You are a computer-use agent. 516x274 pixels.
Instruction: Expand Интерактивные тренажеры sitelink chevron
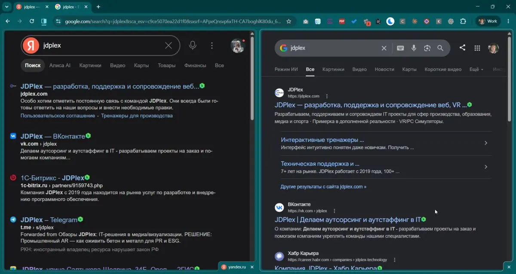pyautogui.click(x=485, y=143)
